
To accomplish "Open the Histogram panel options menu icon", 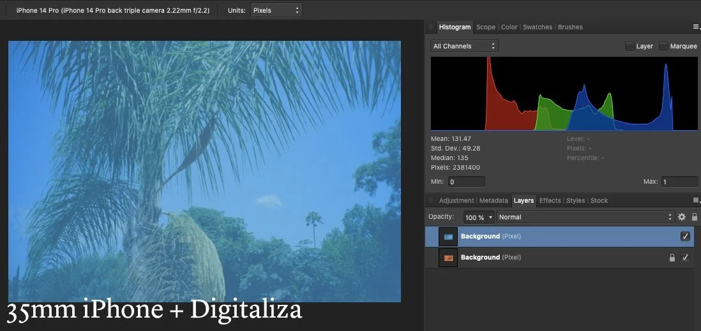I will click(696, 27).
